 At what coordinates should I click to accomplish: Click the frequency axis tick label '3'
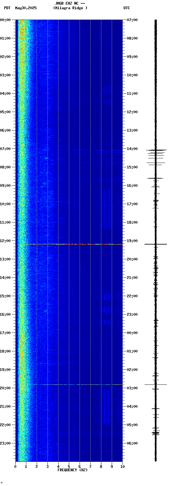pos(47,467)
